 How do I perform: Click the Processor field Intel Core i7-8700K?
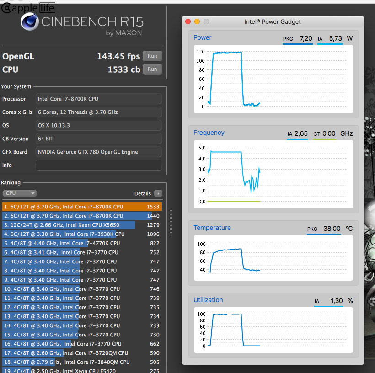coord(98,99)
